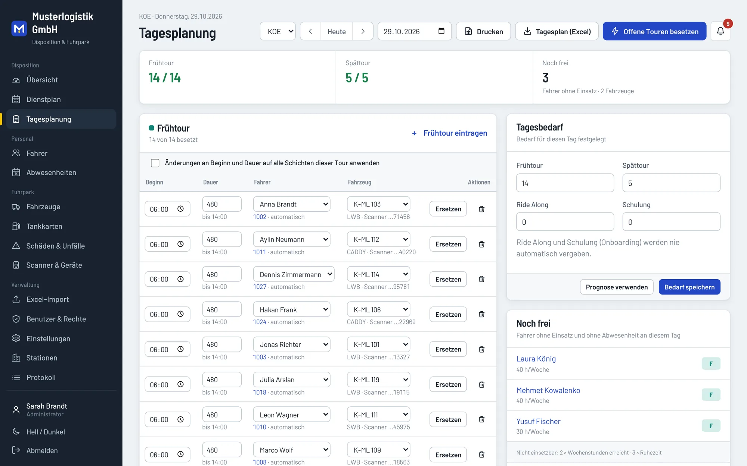Click the Drucken button
747x466 pixels.
coord(483,31)
